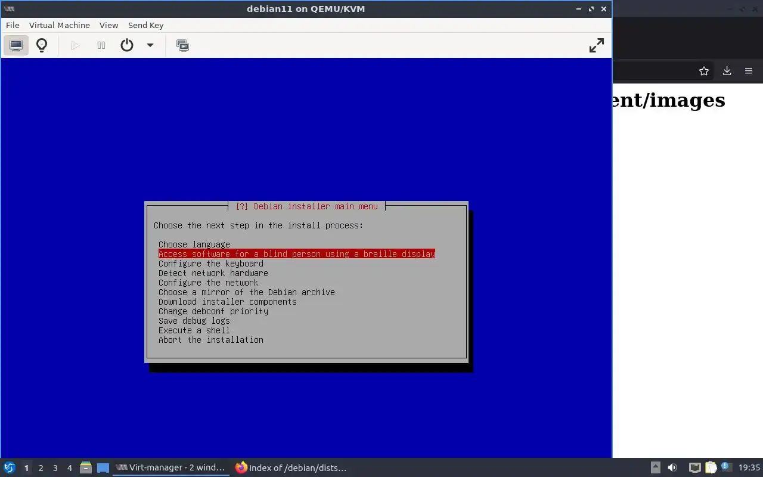Click the network status tray icon
Screen dimensions: 763x477
(x=694, y=467)
